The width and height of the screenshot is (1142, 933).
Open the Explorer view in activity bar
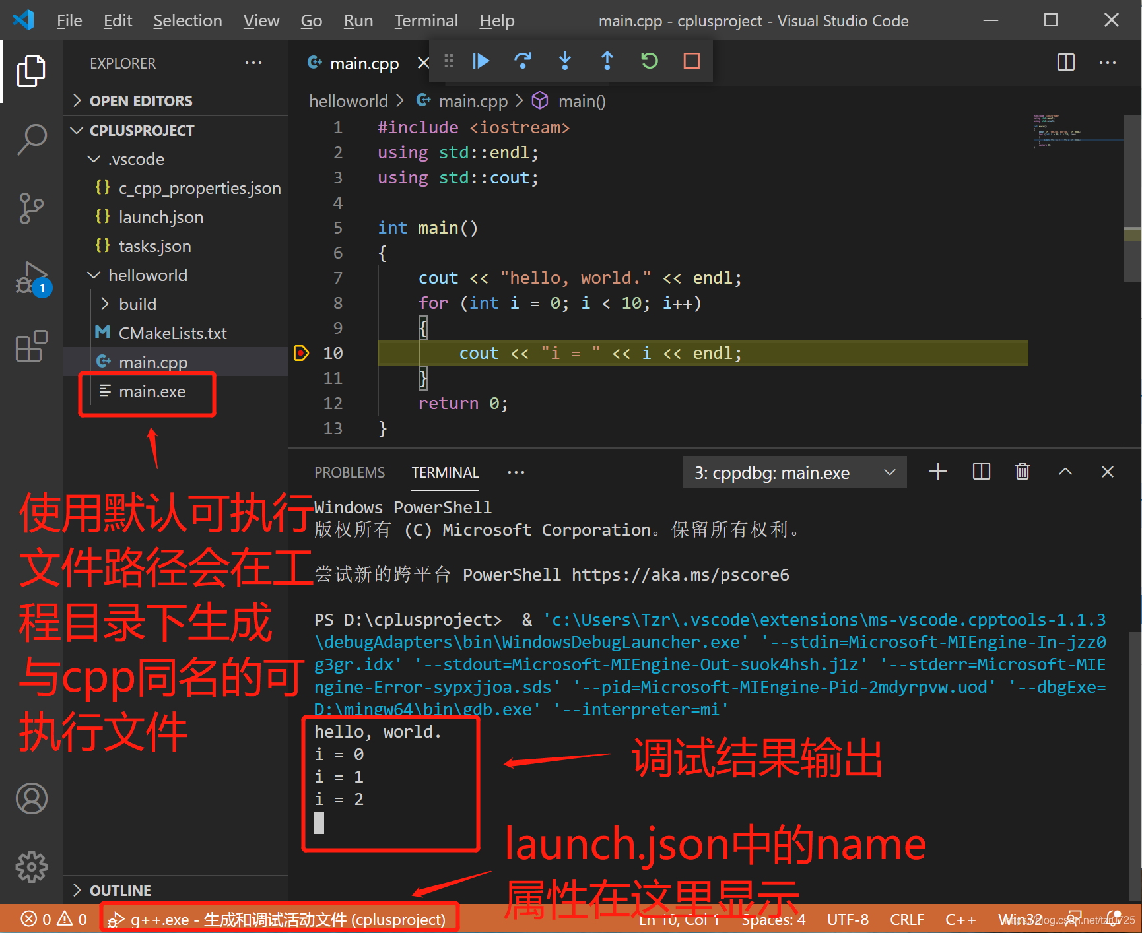pos(31,71)
